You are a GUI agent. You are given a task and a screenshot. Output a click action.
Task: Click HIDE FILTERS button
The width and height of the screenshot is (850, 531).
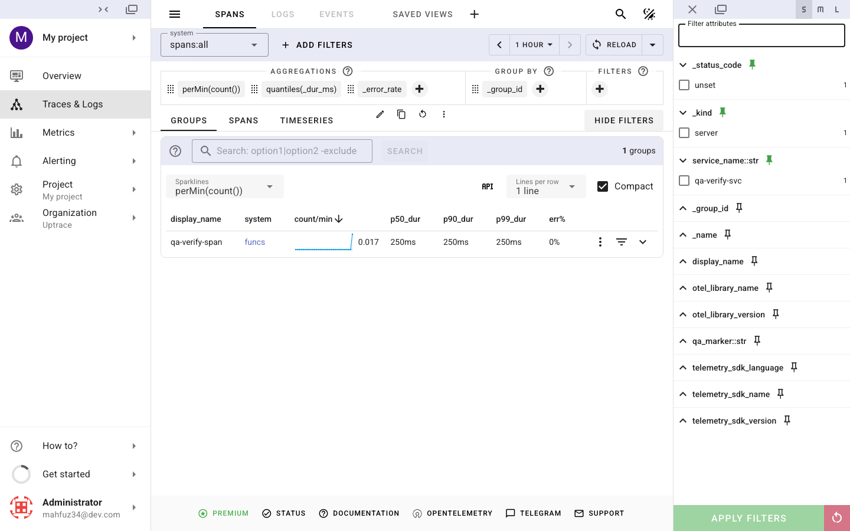pyautogui.click(x=624, y=120)
